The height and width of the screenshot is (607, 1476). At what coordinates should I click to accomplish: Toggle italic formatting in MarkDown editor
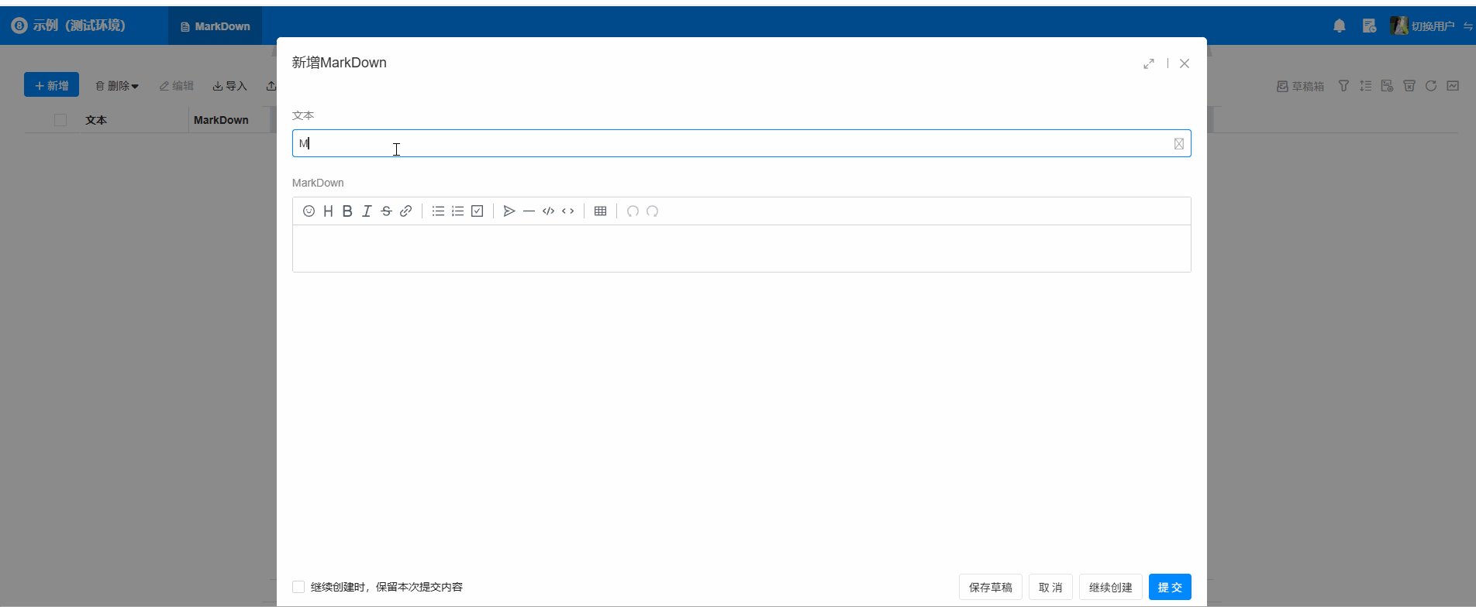(367, 211)
